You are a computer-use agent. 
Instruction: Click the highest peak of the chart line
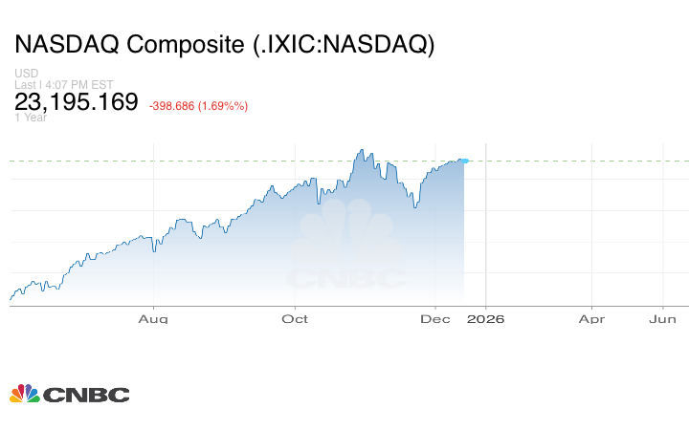(361, 150)
